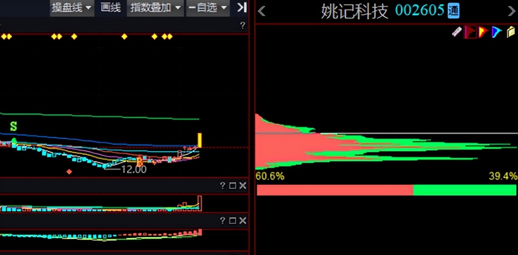The height and width of the screenshot is (255, 518).
Task: Click the green S sell signal marker
Action: click(x=13, y=126)
